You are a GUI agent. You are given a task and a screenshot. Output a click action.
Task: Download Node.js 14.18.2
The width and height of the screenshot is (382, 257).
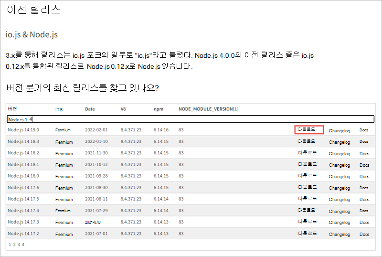click(x=308, y=153)
